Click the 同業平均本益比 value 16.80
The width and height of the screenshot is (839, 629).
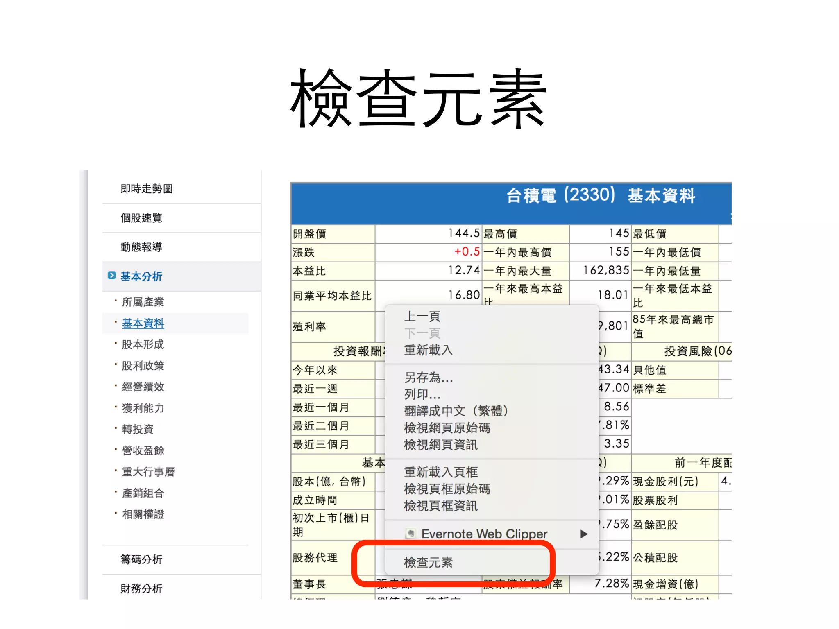click(x=463, y=295)
